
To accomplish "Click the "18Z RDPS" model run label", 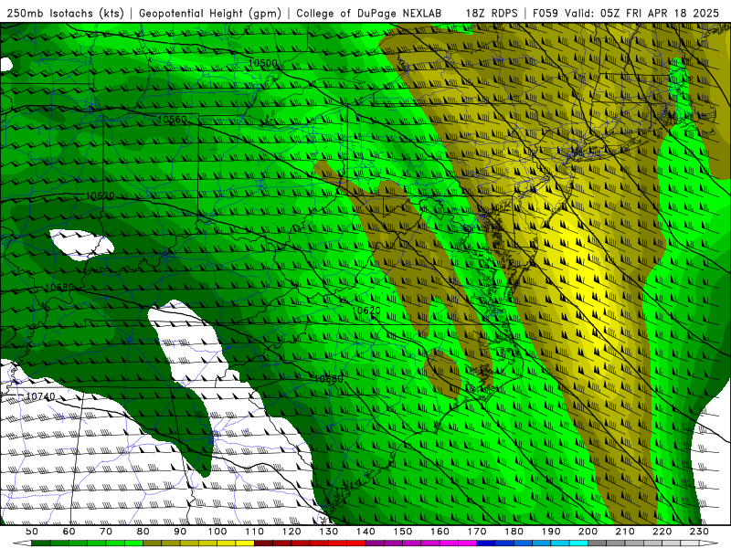I will [x=492, y=13].
